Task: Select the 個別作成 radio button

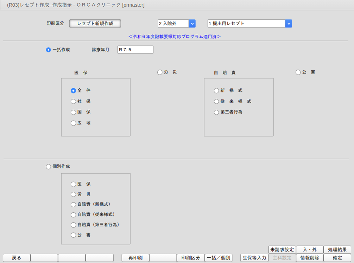Action: click(x=49, y=167)
